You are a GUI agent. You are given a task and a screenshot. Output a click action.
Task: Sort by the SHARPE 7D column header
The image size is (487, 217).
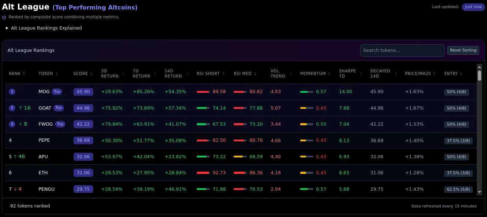click(x=350, y=74)
